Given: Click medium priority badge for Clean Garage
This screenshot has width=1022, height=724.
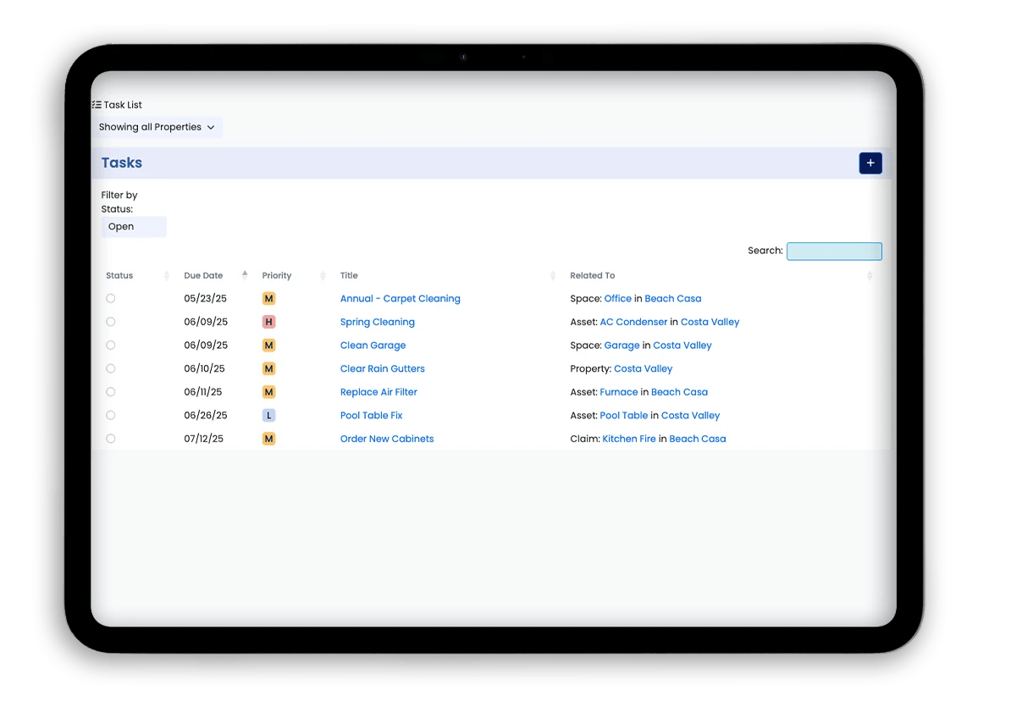Looking at the screenshot, I should (269, 345).
